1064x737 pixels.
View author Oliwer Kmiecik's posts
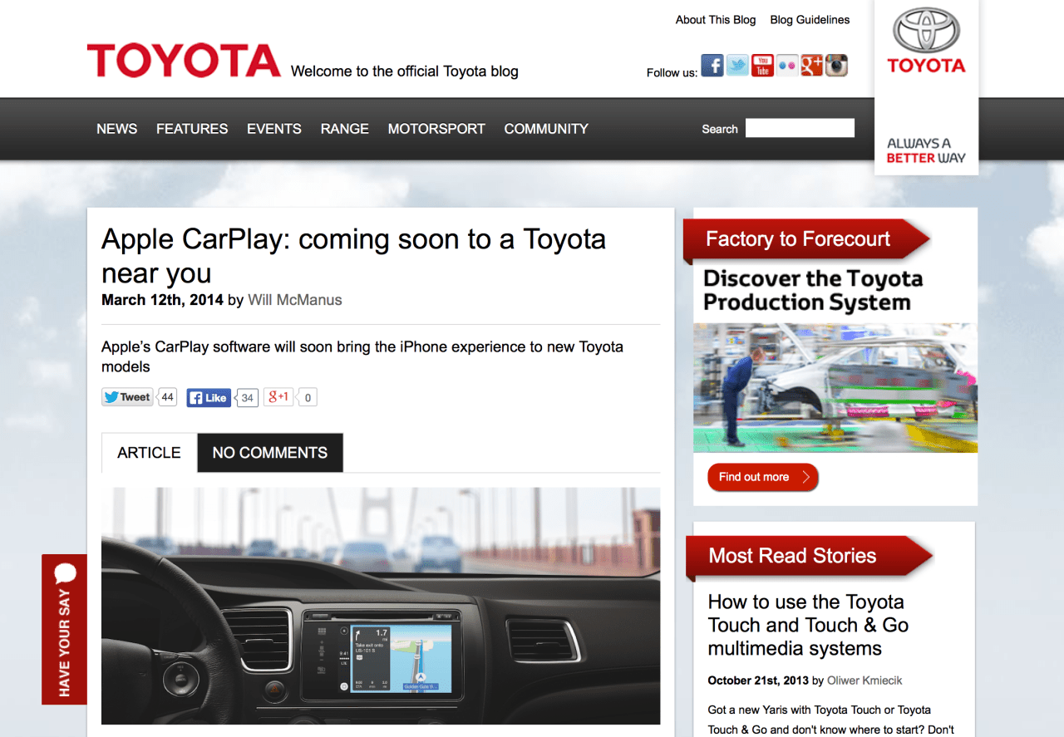coord(864,680)
